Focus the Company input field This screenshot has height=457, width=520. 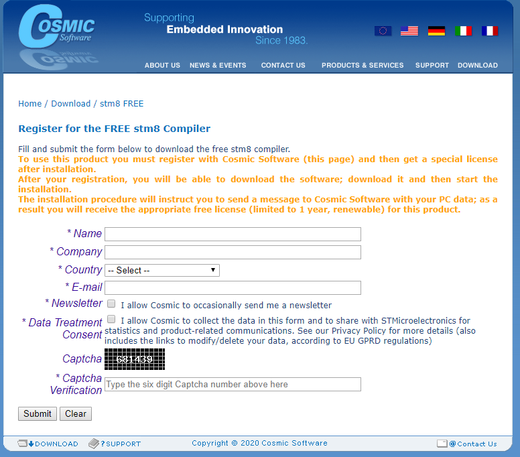click(x=233, y=253)
